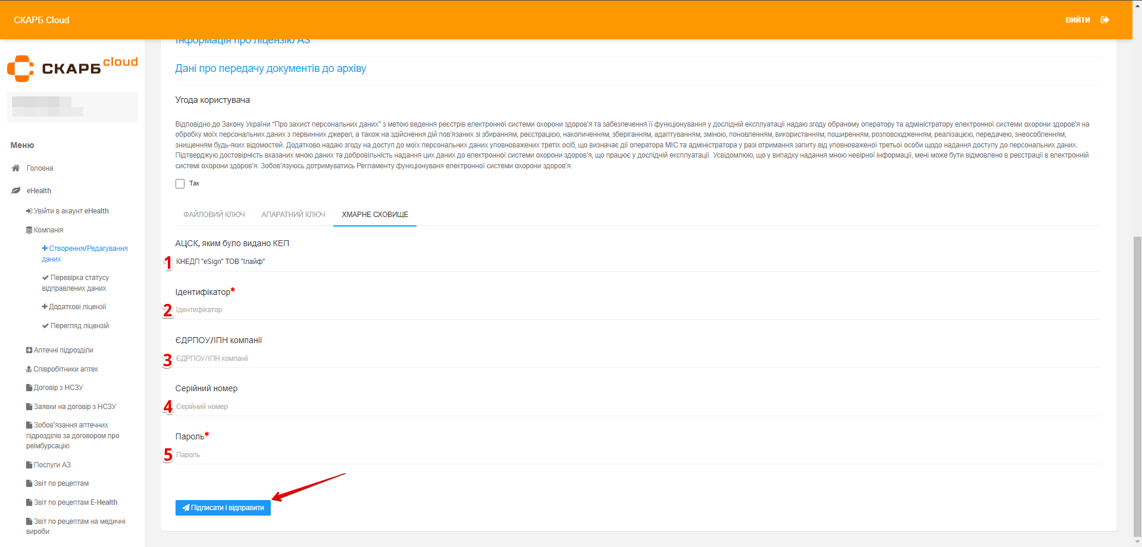Click the sign-in icon for Увійти в акаунт eHealth
1142x547 pixels.
(29, 211)
